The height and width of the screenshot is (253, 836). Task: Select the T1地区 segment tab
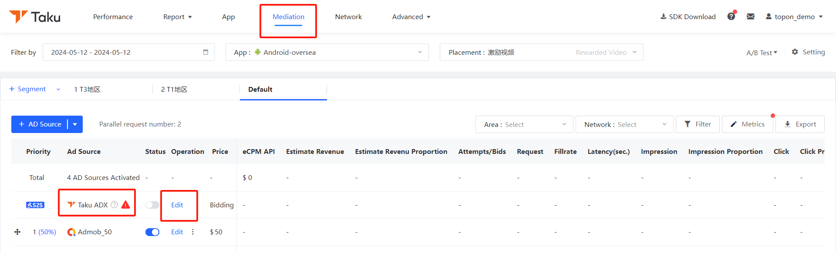coord(174,89)
